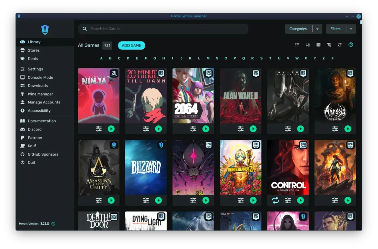Open the library help icon beside refresh
Screen dimensions: 378x249
(351, 45)
